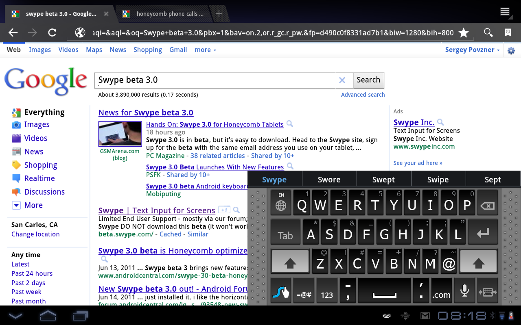
Task: Tap the backspace key on keyboard
Action: [x=487, y=202]
